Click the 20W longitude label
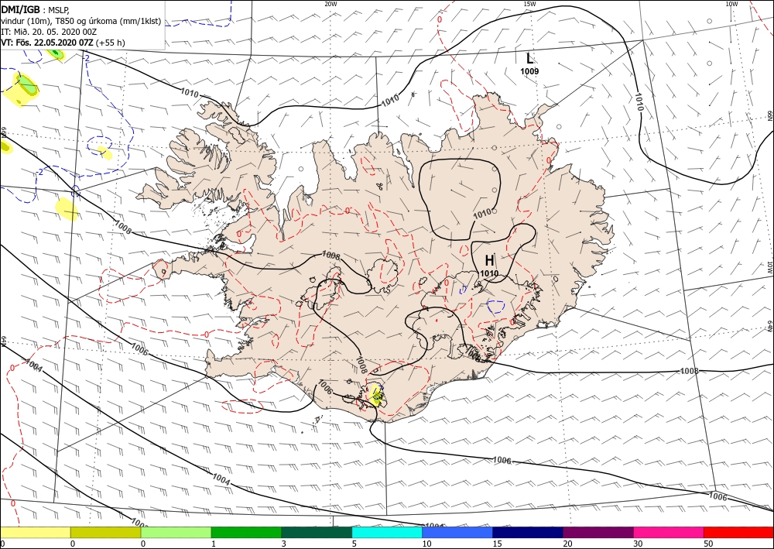 point(331,3)
